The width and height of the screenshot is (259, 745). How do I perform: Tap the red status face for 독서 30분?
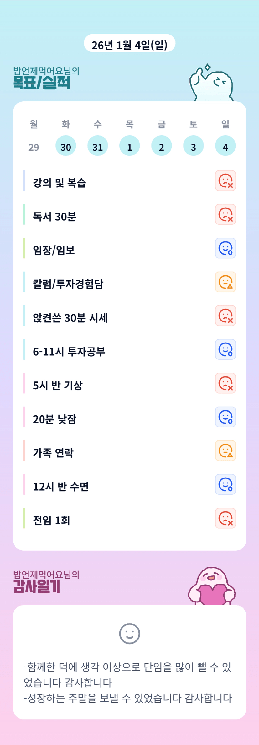pyautogui.click(x=225, y=214)
